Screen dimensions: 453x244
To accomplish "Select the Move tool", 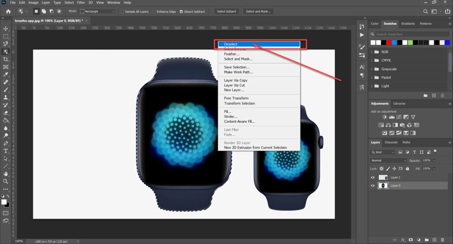I will (5, 29).
